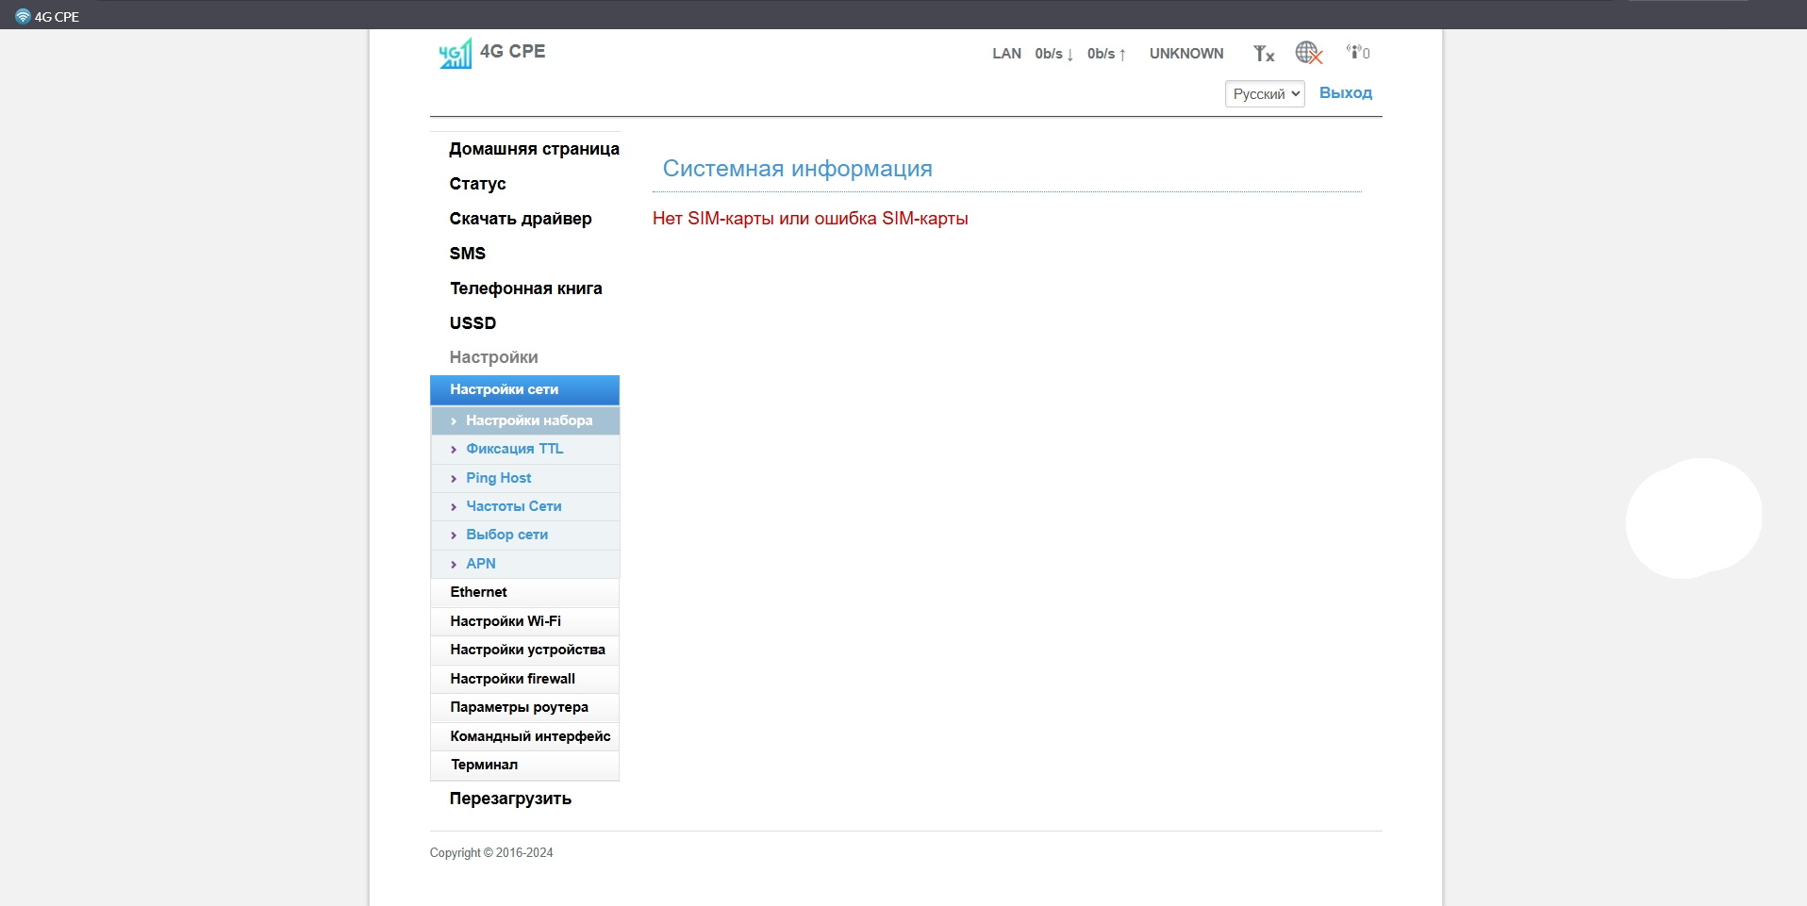Viewport: 1807px width, 906px height.
Task: Open Скачать драйвер menu item
Action: (x=521, y=219)
